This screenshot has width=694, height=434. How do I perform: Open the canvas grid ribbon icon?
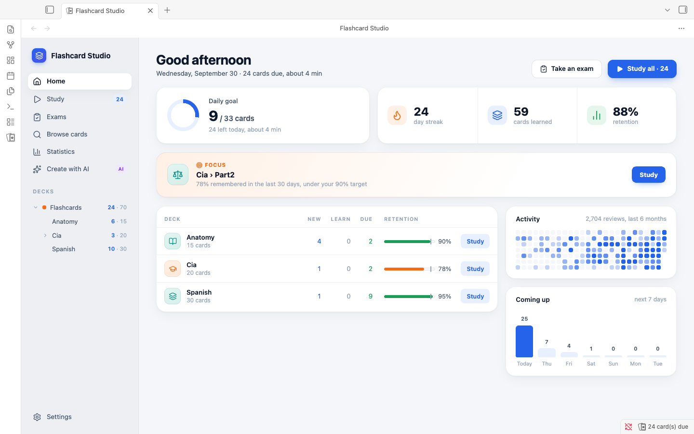(11, 60)
